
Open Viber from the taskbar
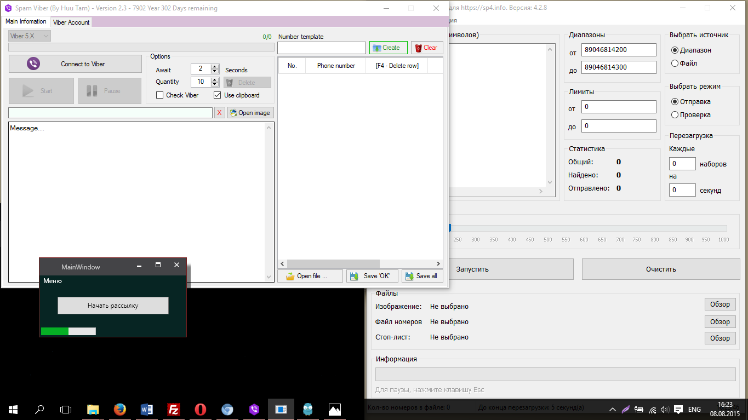[254, 409]
